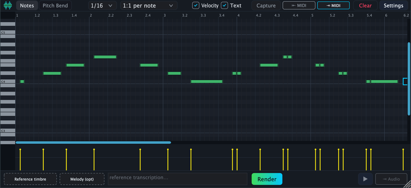Select the highest note starting at bar 2
The width and height of the screenshot is (411, 188).
coord(105,57)
